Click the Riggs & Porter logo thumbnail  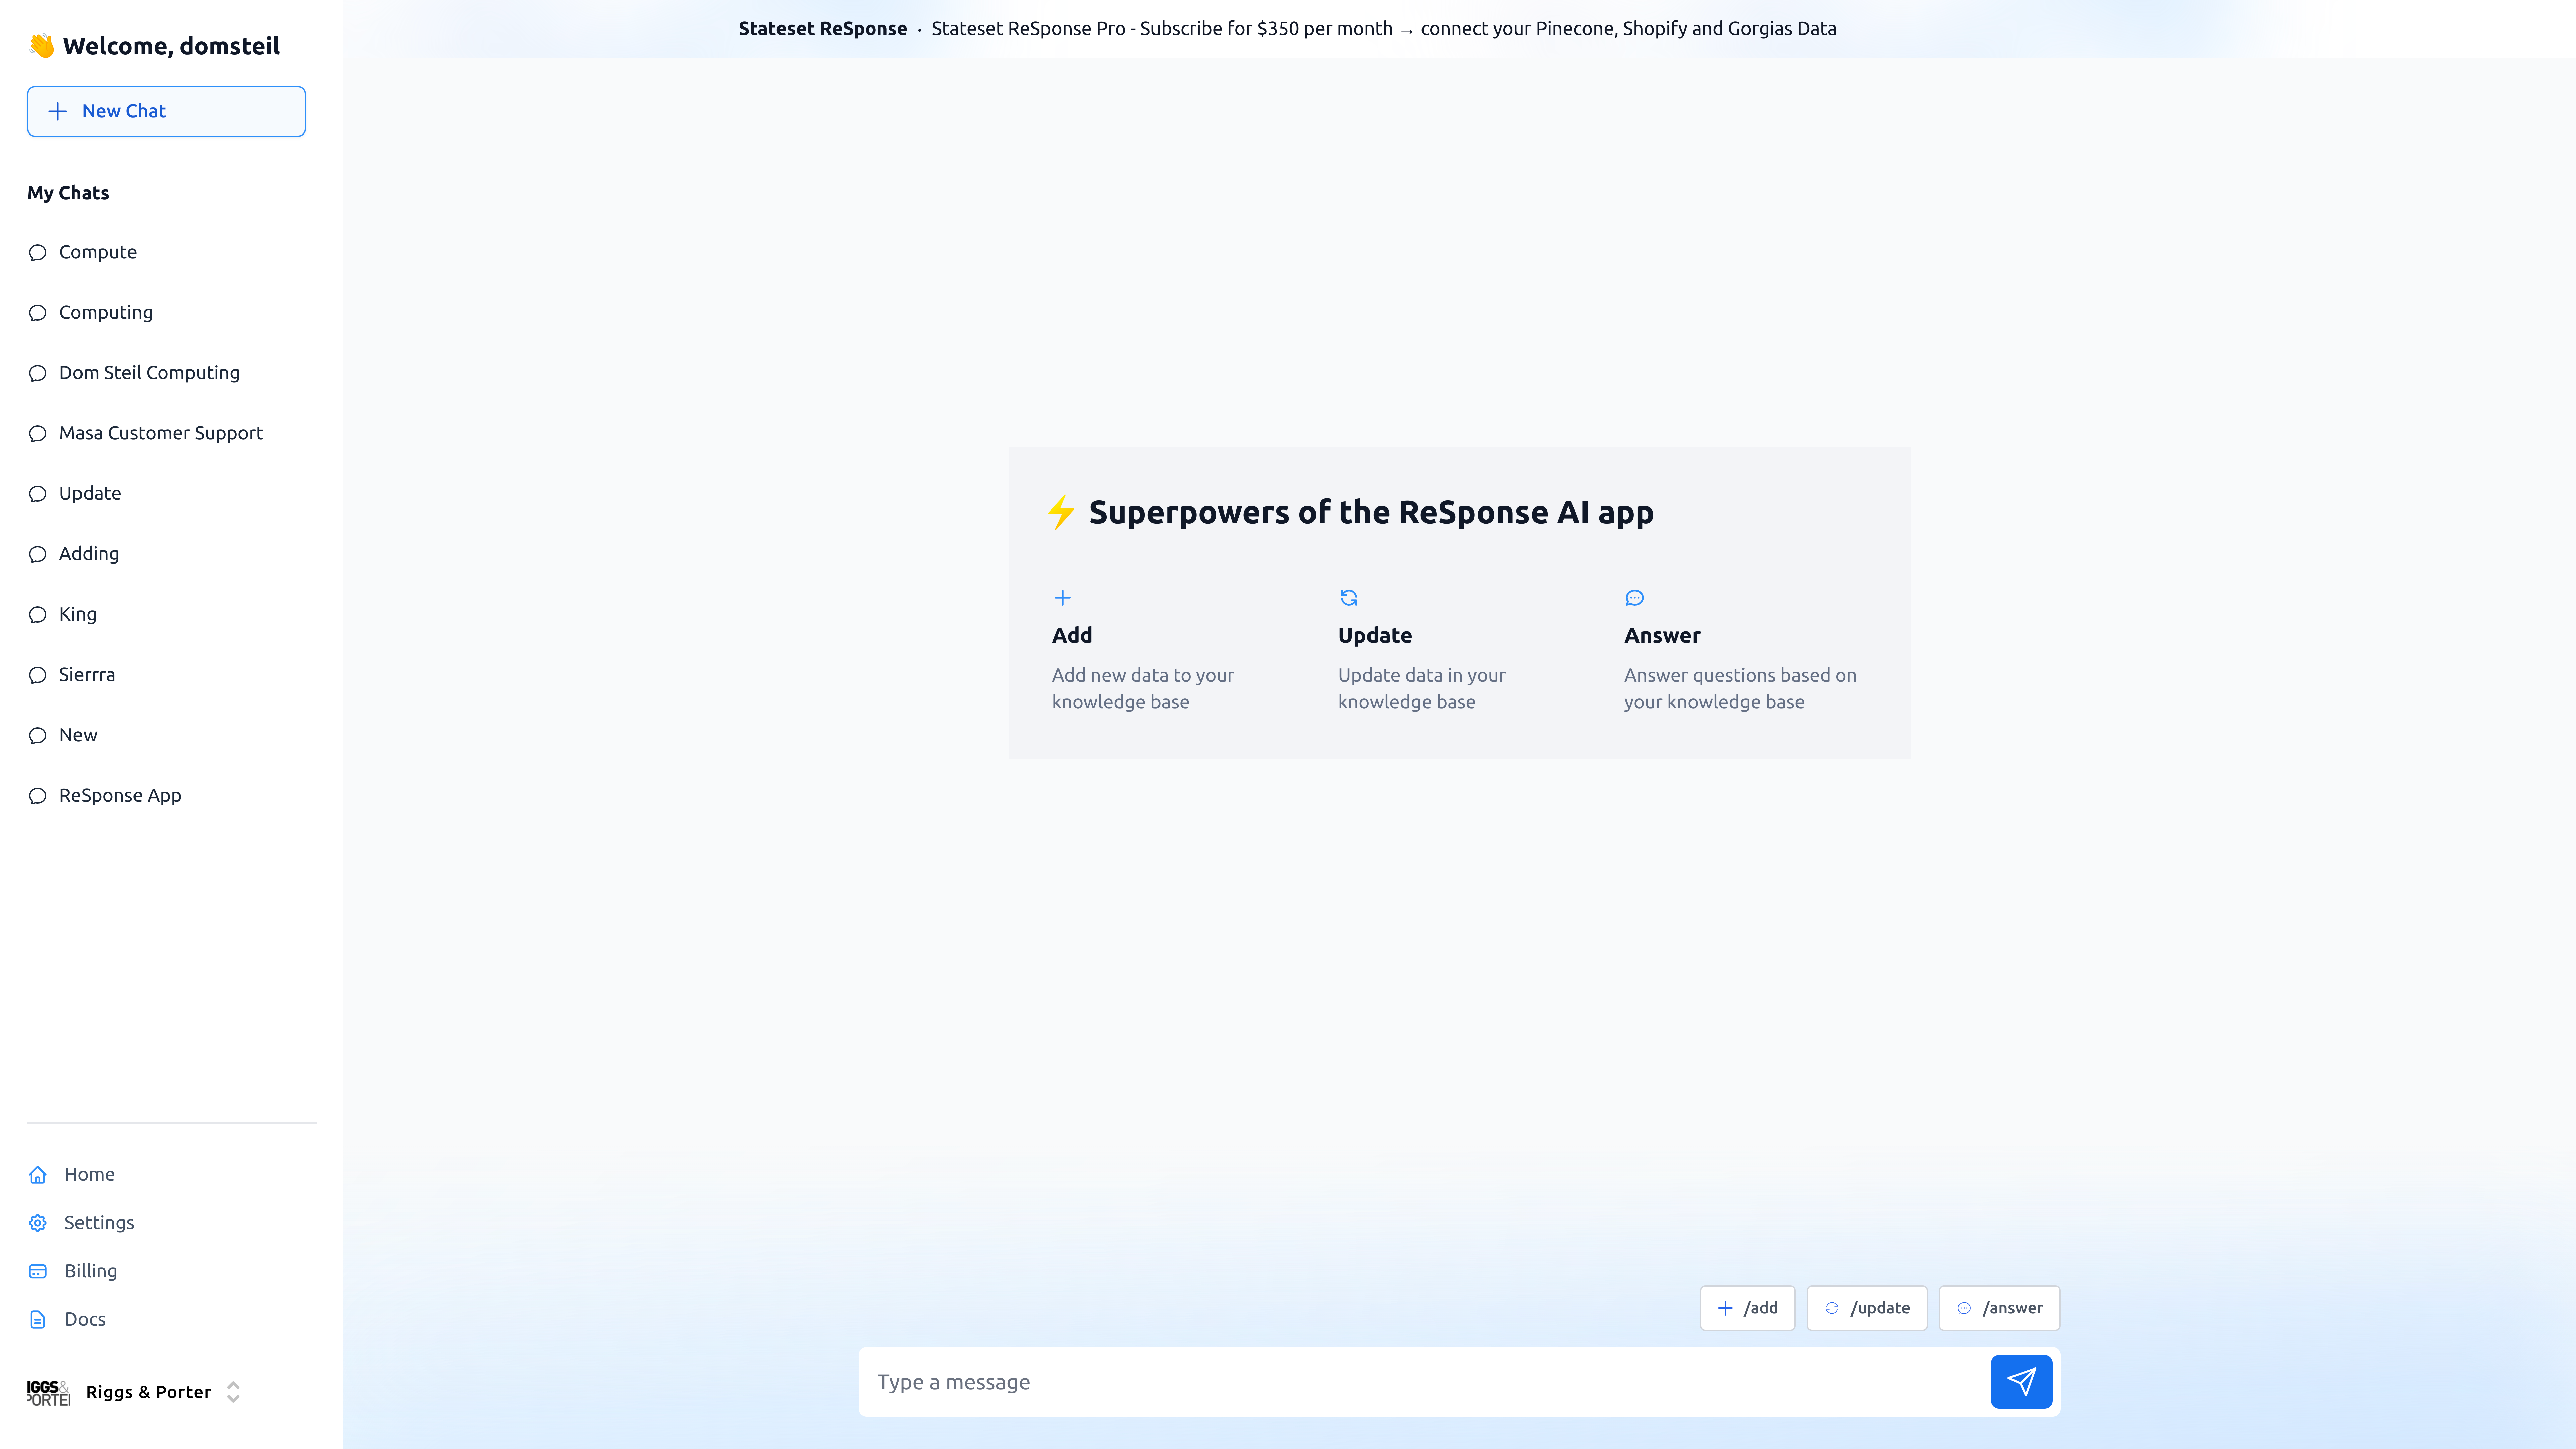[x=48, y=1392]
